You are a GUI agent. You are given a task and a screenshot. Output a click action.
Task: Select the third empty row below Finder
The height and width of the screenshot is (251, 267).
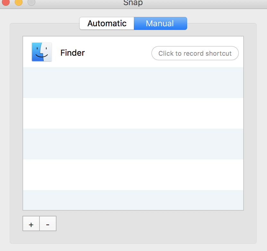133,144
